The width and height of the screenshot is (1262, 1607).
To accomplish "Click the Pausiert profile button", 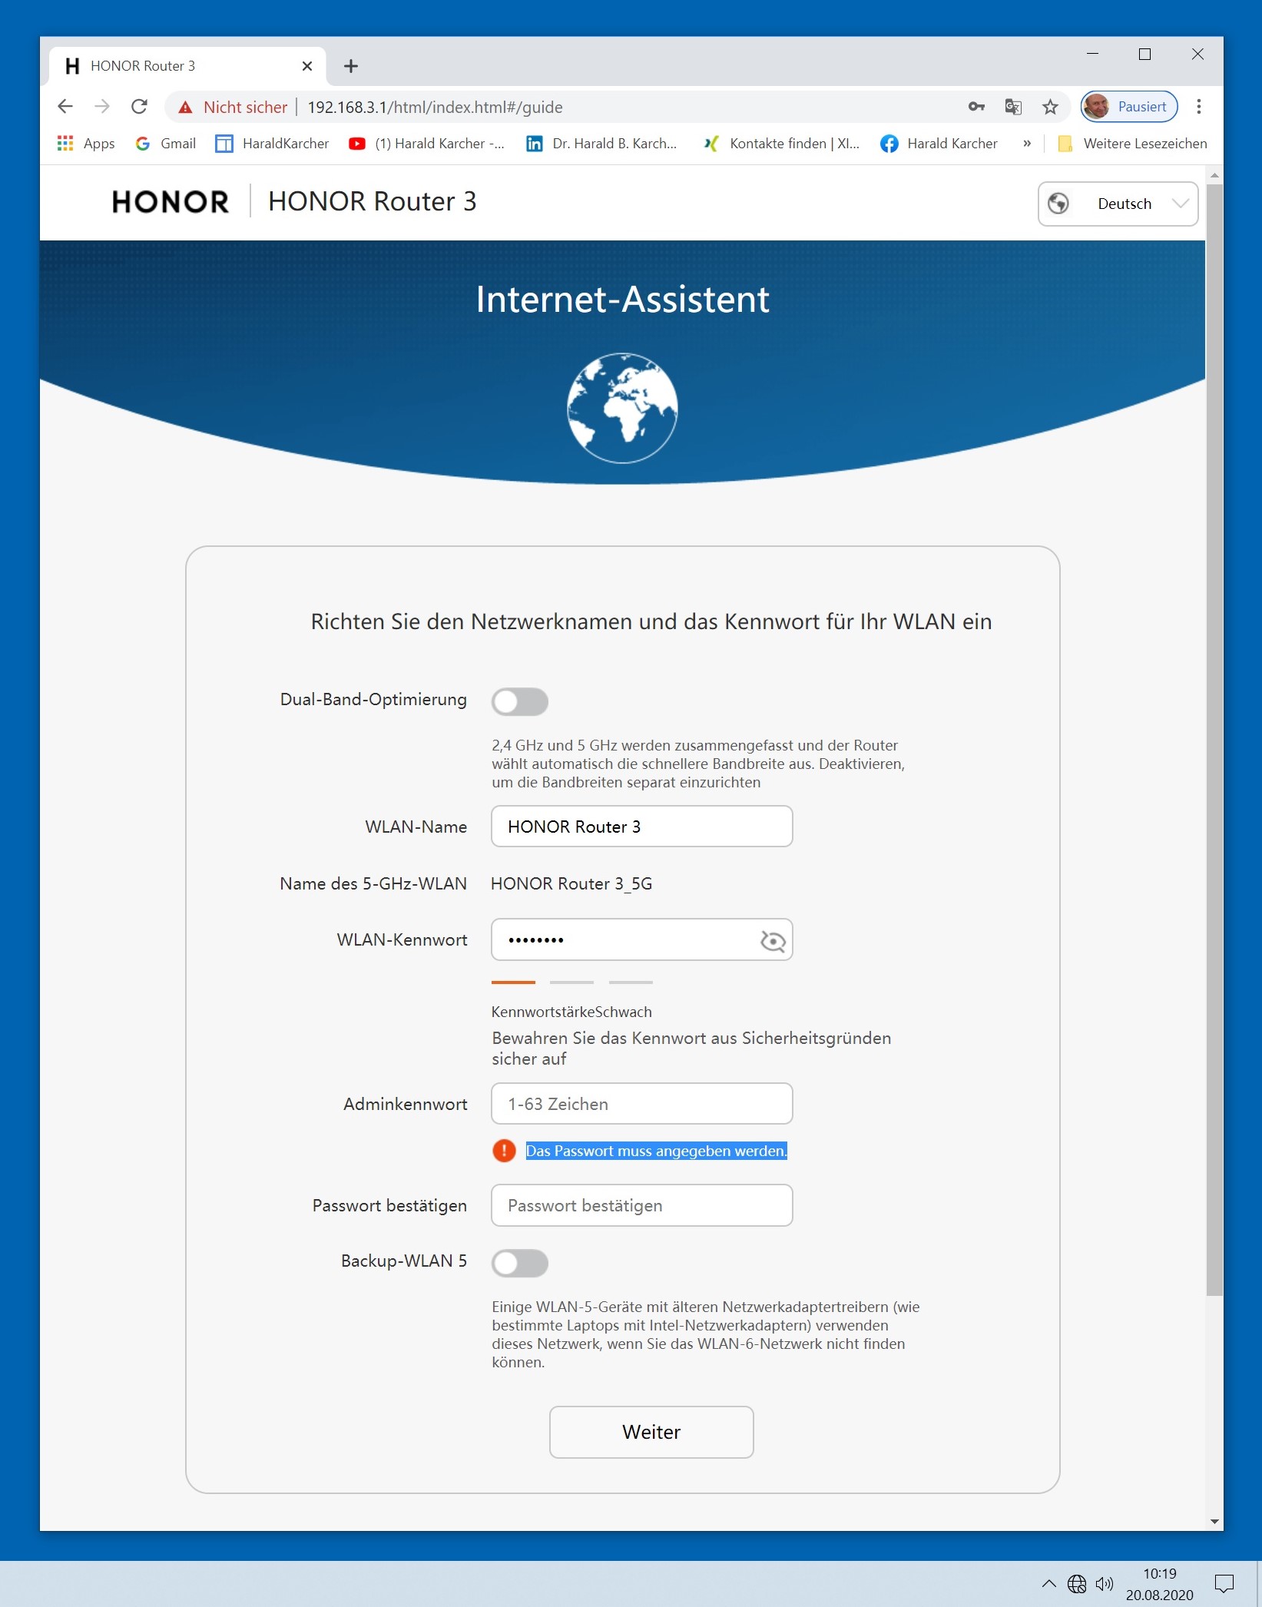I will tap(1129, 106).
